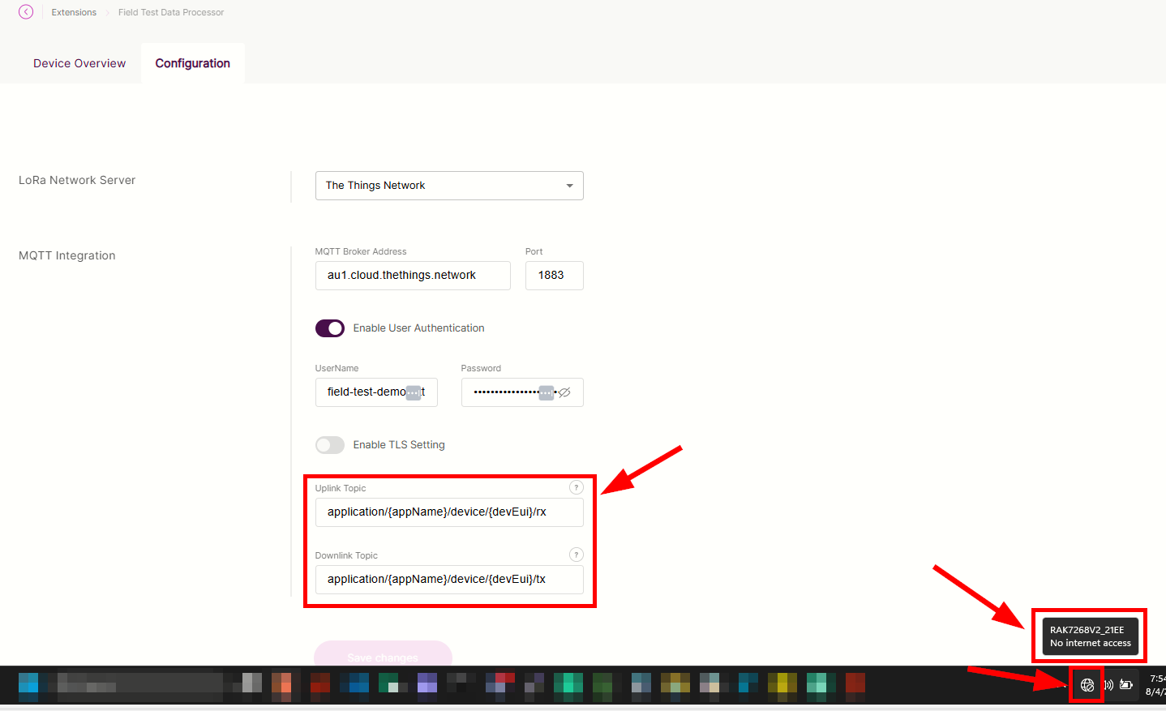Disable the Enable User Authentication toggle
Screen dimensions: 1166x711
(x=330, y=328)
